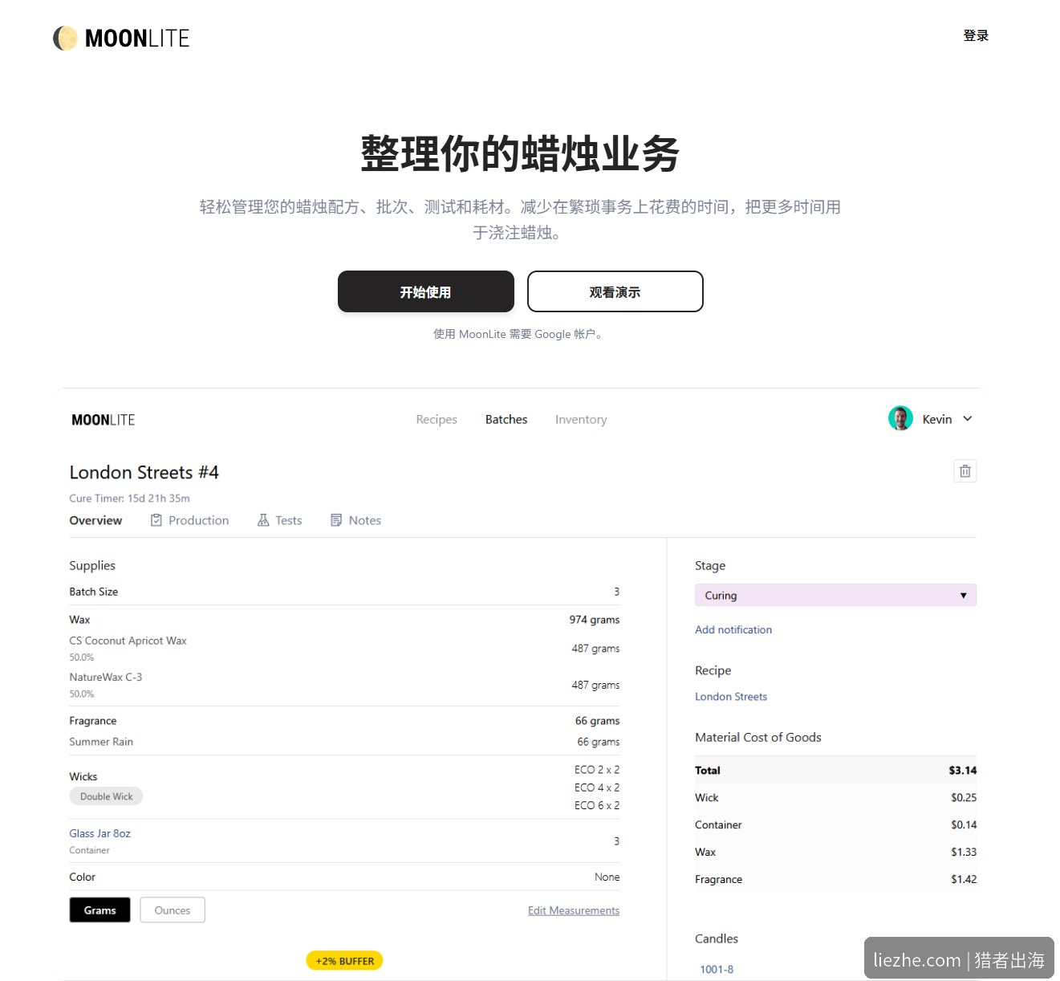Click the CS Coconut Apricot Wax row
The height and width of the screenshot is (981, 1060).
tap(344, 648)
